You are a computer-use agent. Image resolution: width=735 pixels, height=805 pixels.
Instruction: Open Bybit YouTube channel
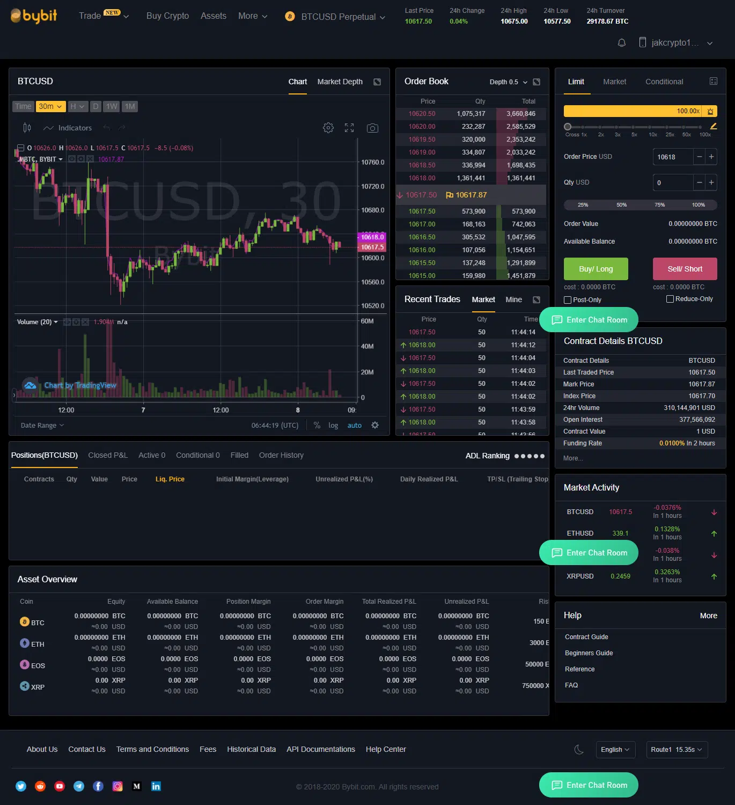[x=60, y=786]
